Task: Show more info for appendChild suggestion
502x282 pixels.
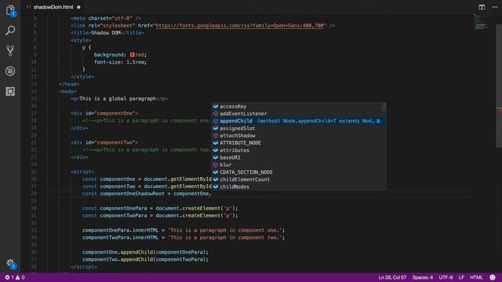Action: click(378, 121)
